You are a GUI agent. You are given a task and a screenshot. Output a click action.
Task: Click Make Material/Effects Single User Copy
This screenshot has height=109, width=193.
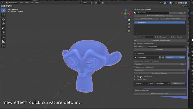click(x=160, y=16)
